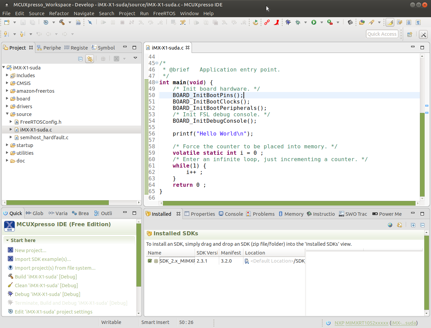Image resolution: width=431 pixels, height=328 pixels.
Task: Expand the startup folder
Action: pyautogui.click(x=7, y=145)
